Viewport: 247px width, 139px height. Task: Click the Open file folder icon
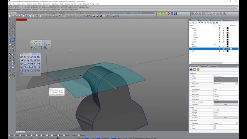click(13, 16)
